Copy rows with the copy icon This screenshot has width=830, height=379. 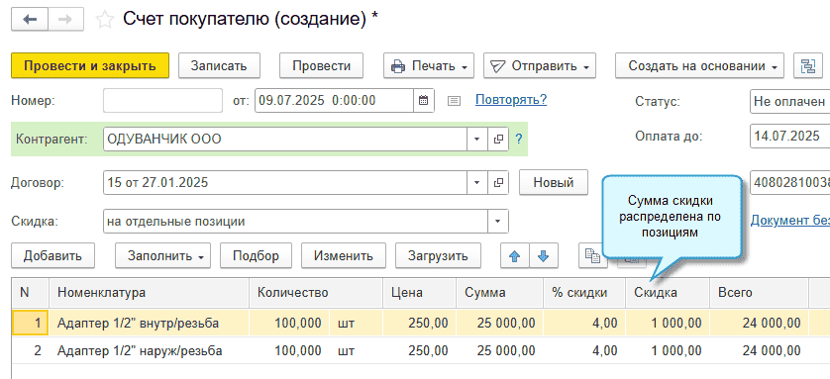coord(592,256)
